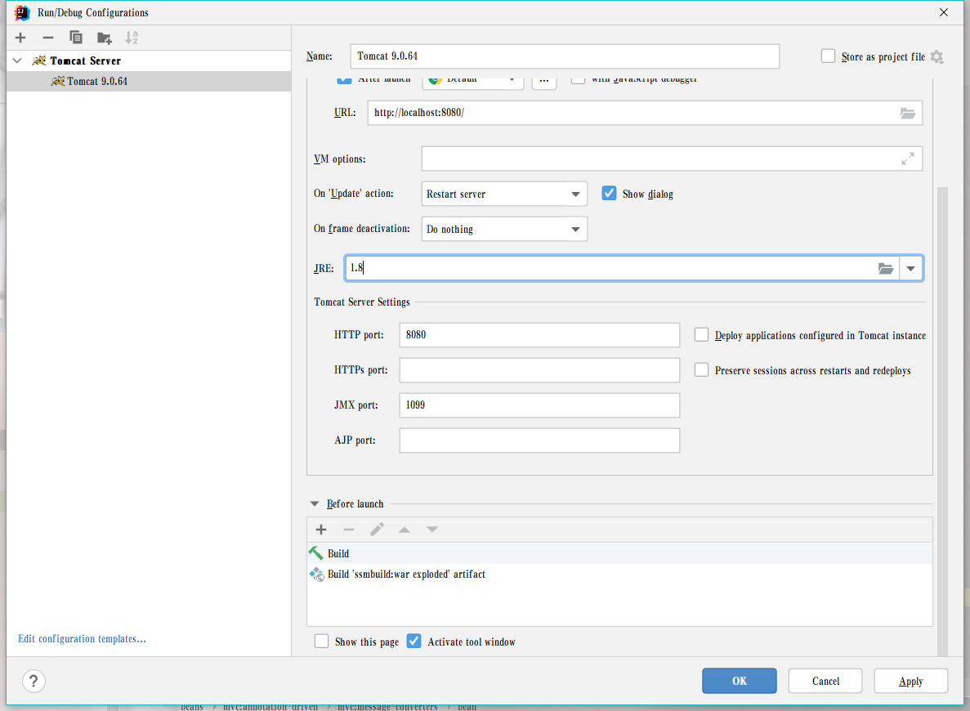The width and height of the screenshot is (970, 711).
Task: Open the On 'Update' action dropdown
Action: 504,195
